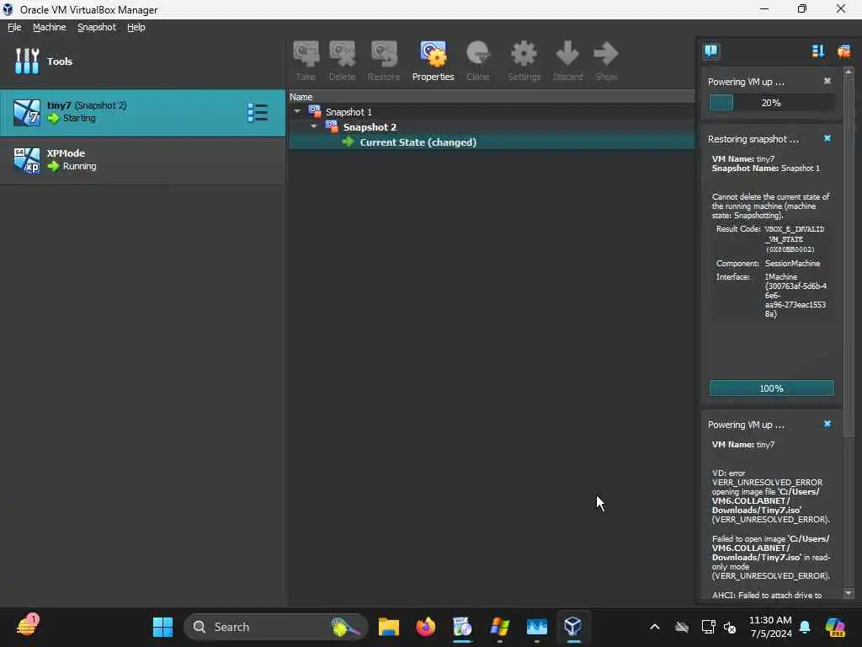The width and height of the screenshot is (862, 647).
Task: Select Snapshot 1 in the tree
Action: coord(349,112)
